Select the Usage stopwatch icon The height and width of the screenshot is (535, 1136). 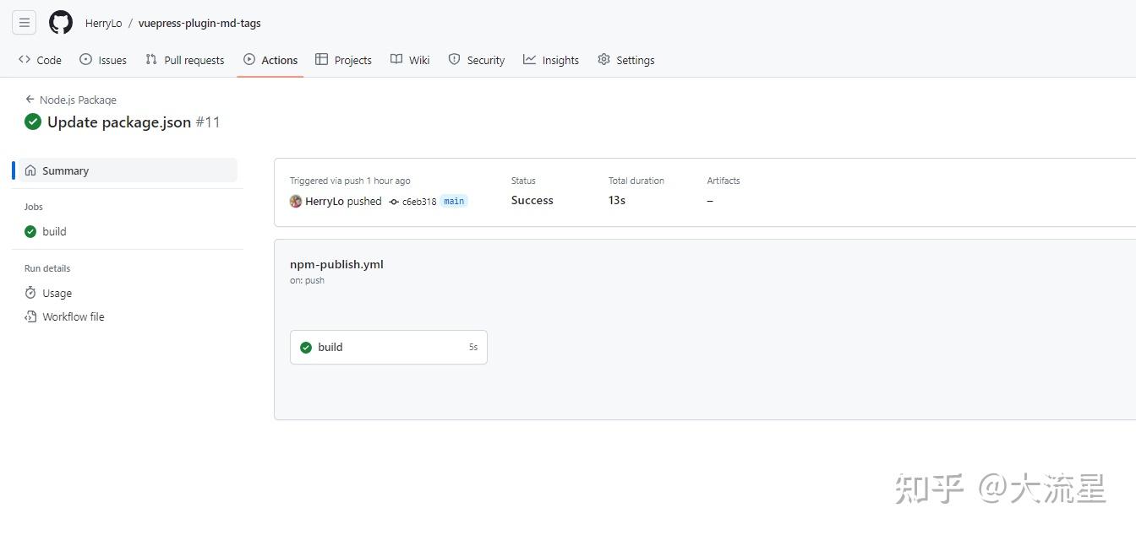[x=30, y=293]
